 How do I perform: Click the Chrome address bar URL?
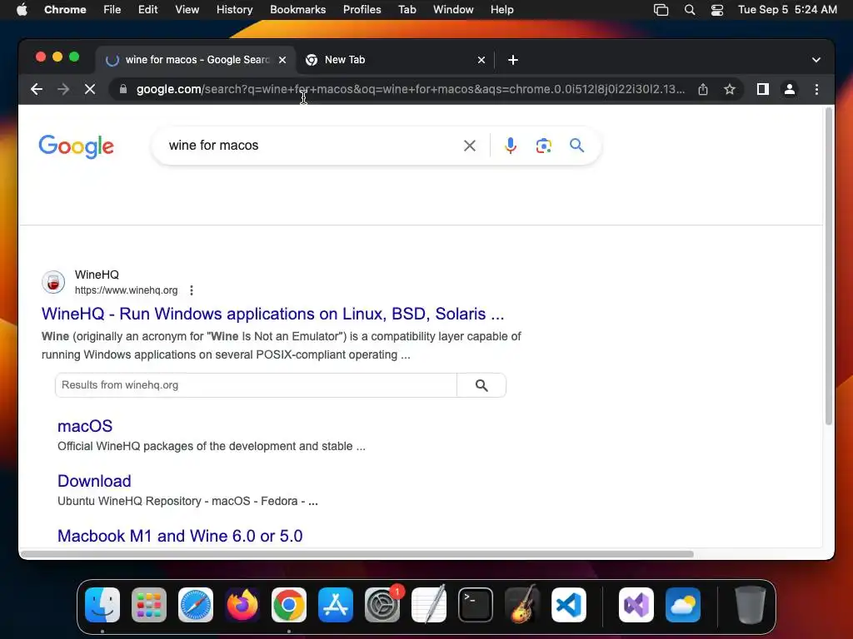(411, 89)
